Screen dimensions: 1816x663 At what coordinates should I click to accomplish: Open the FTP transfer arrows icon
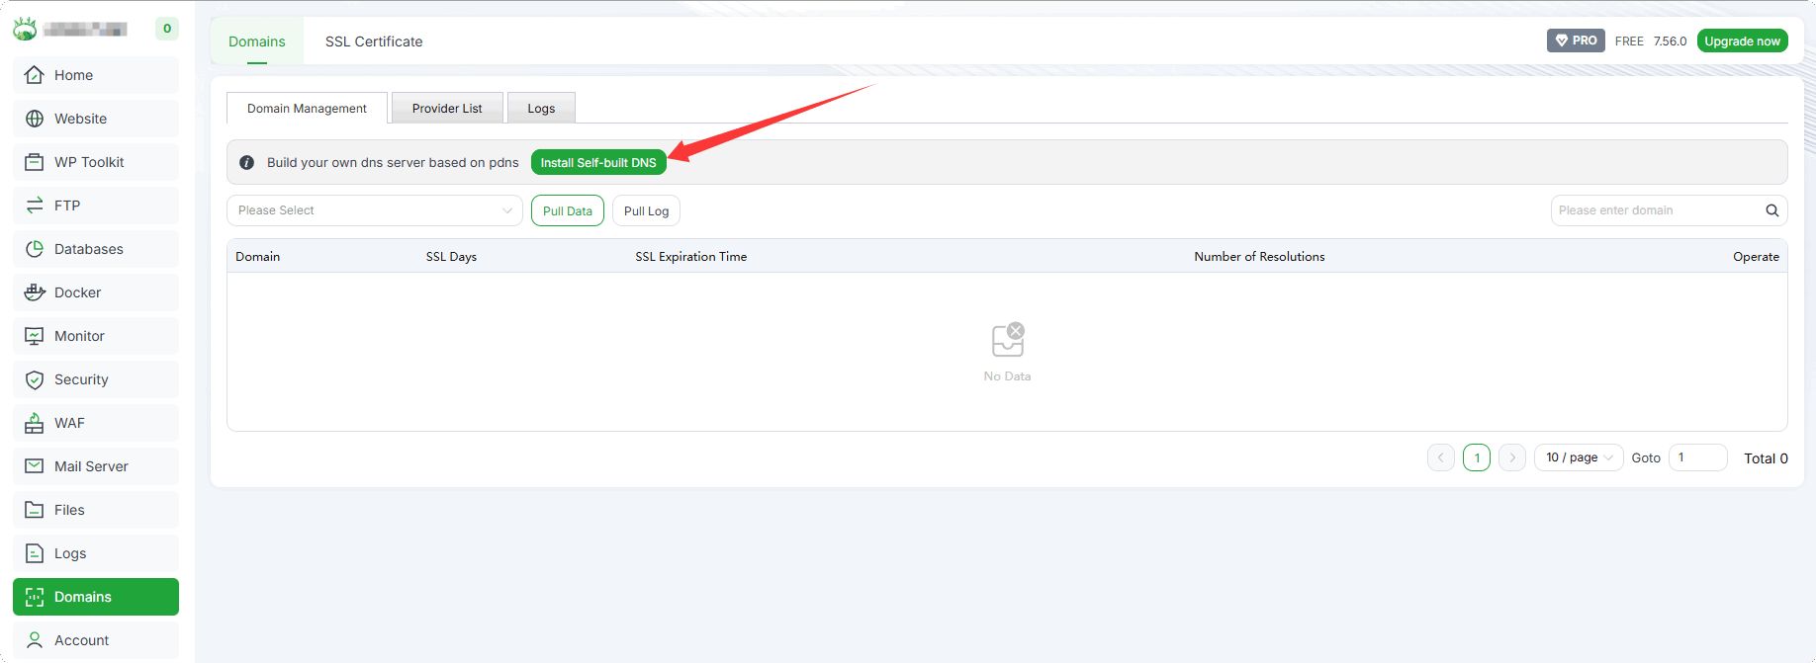point(35,206)
